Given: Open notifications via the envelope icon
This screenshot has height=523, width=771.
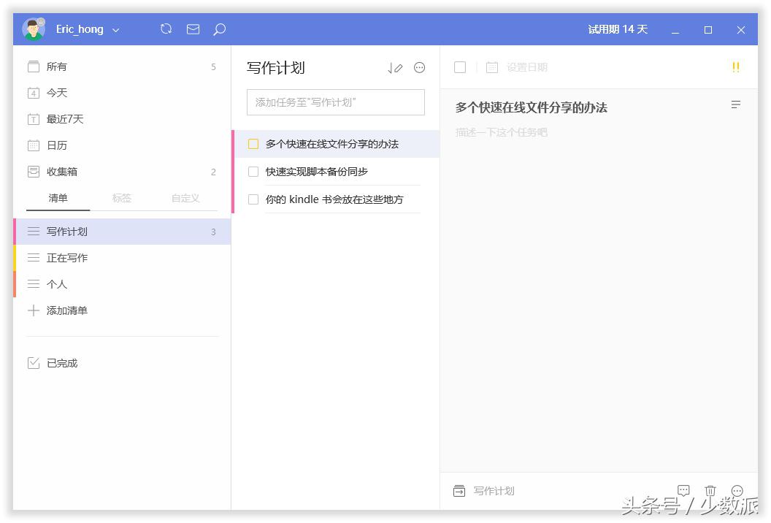Looking at the screenshot, I should tap(193, 29).
